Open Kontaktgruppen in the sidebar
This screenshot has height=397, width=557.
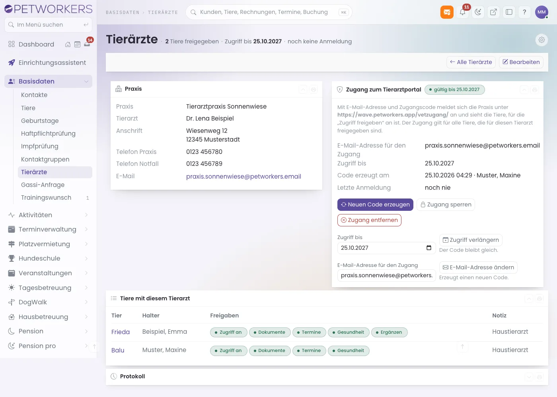(x=45, y=160)
